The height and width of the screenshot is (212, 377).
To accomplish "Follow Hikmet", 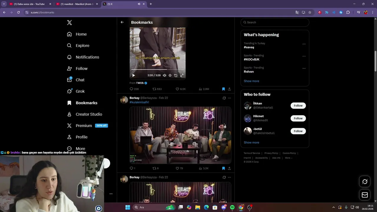I will [x=298, y=118].
